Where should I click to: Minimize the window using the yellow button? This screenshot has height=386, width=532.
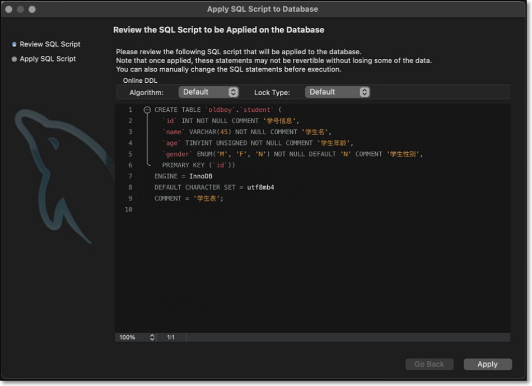(21, 10)
